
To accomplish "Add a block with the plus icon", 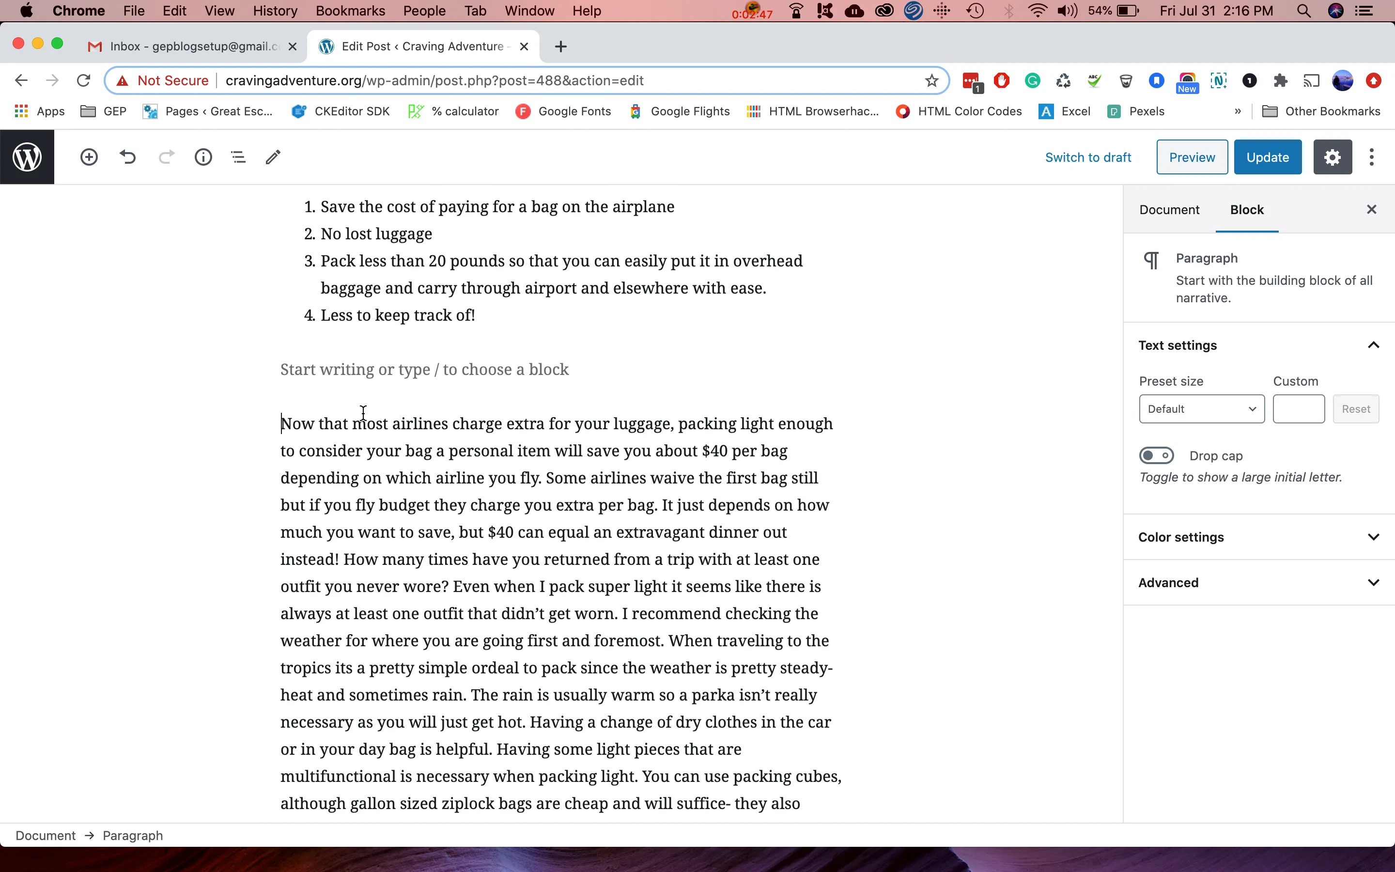I will click(x=89, y=157).
